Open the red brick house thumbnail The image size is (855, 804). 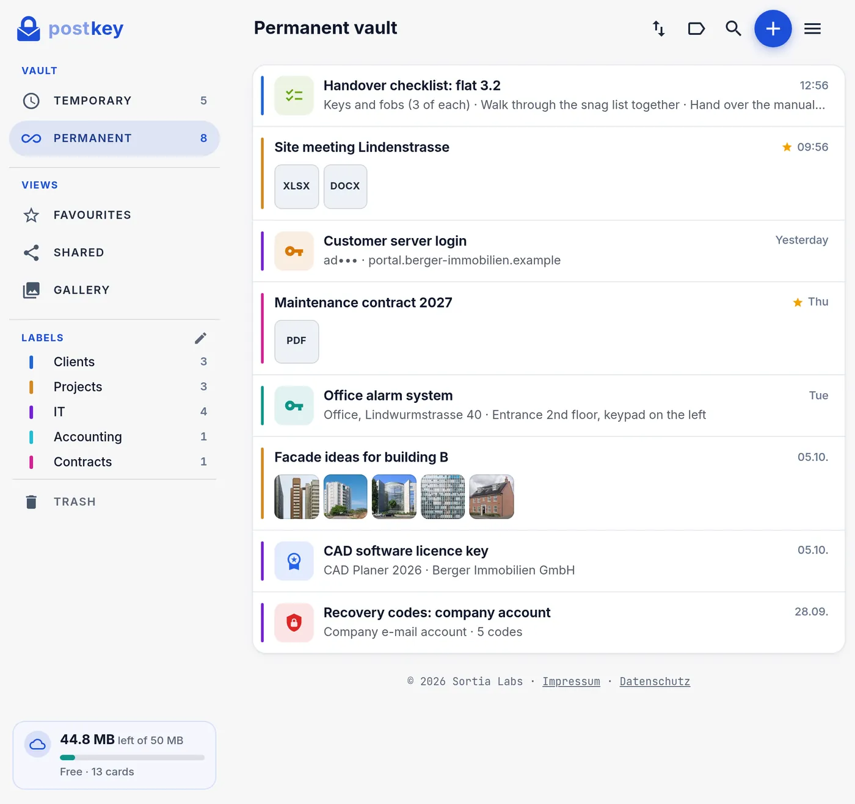[x=492, y=497]
